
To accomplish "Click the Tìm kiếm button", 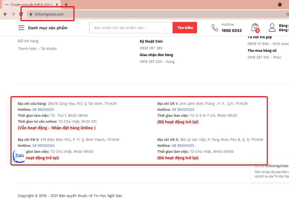I will coord(185,28).
